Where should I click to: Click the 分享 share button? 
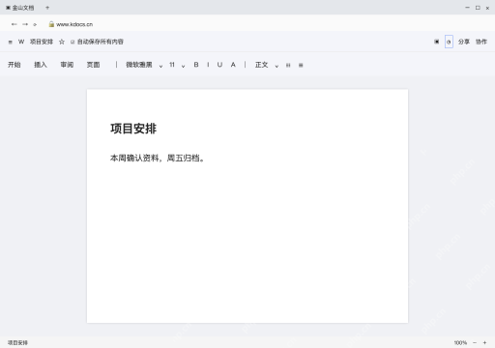tap(464, 42)
